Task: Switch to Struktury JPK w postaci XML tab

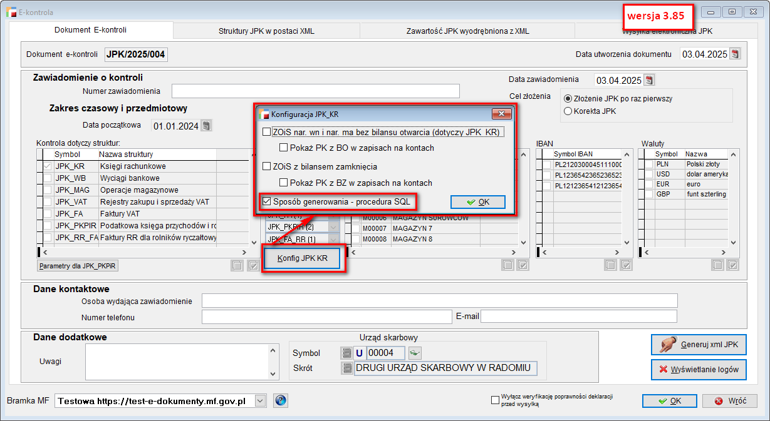Action: point(266,31)
